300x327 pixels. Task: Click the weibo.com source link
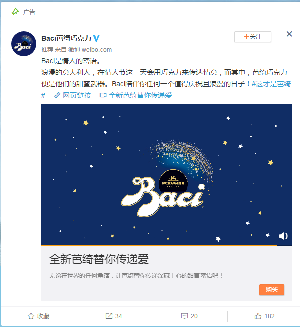tap(97, 50)
